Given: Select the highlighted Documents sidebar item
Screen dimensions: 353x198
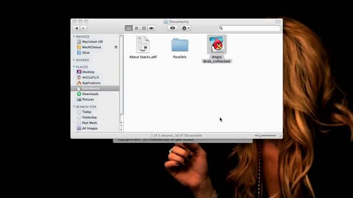Looking at the screenshot, I should click(95, 88).
